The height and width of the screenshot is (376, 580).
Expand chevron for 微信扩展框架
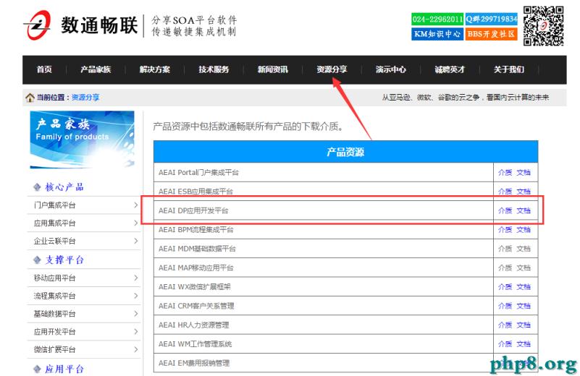pos(135,349)
